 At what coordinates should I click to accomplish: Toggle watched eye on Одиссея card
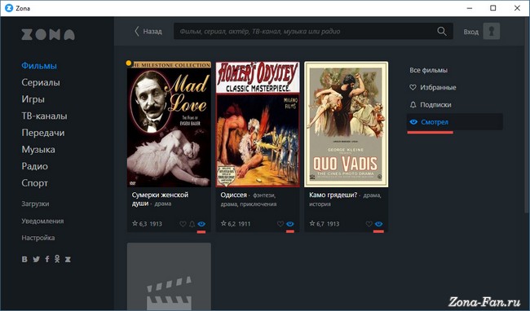pos(290,224)
